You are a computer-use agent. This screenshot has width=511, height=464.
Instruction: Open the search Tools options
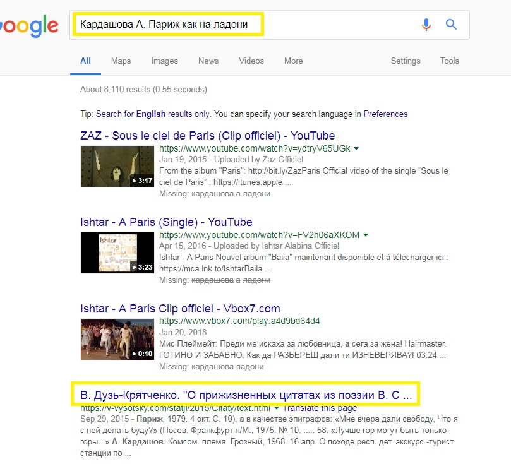point(449,61)
